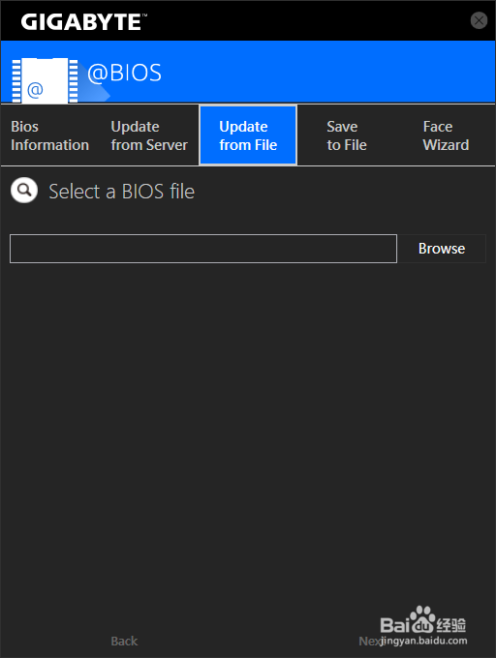The height and width of the screenshot is (658, 496).
Task: Click the magnifier search icon
Action: [24, 190]
